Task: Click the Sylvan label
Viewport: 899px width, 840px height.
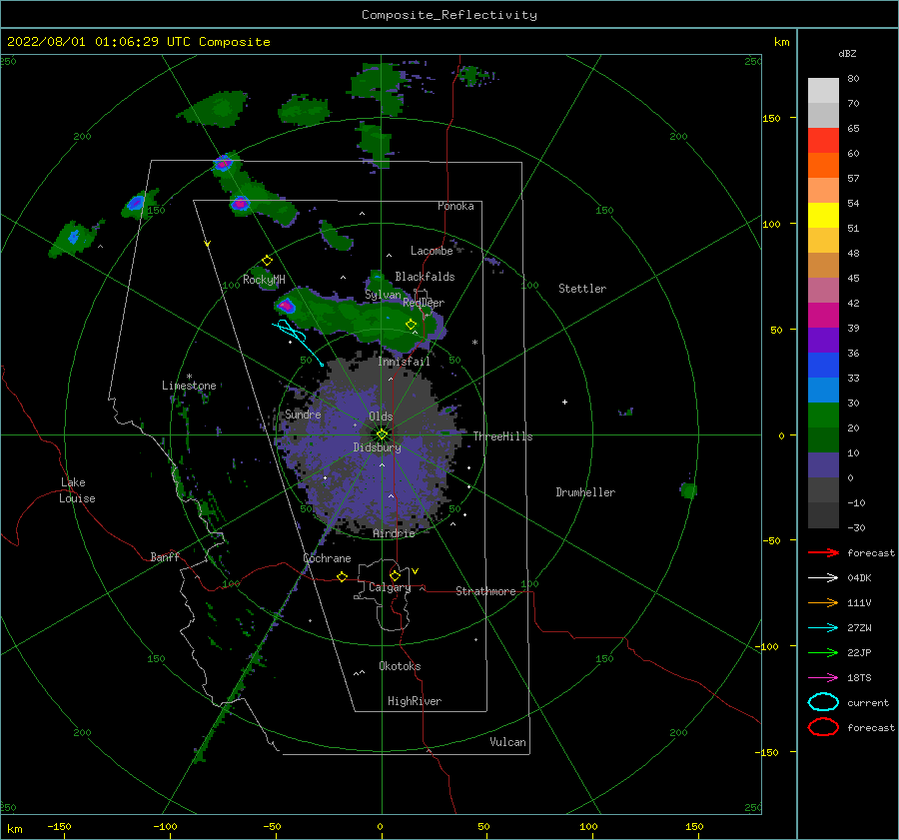Action: coord(383,295)
